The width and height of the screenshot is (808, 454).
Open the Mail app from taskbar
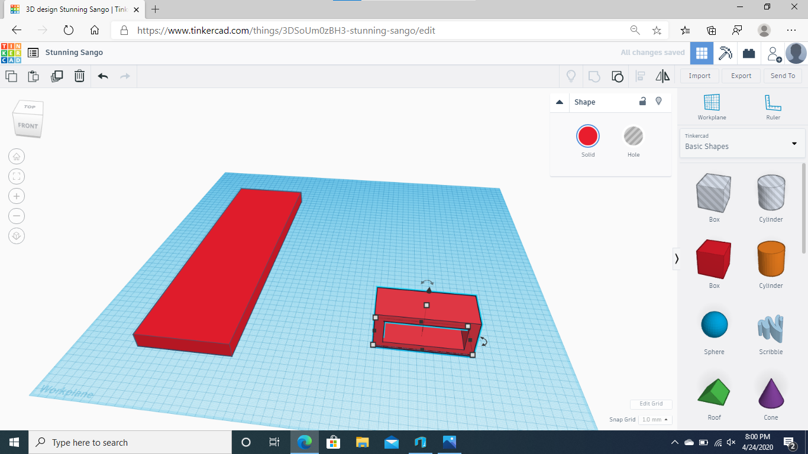392,442
